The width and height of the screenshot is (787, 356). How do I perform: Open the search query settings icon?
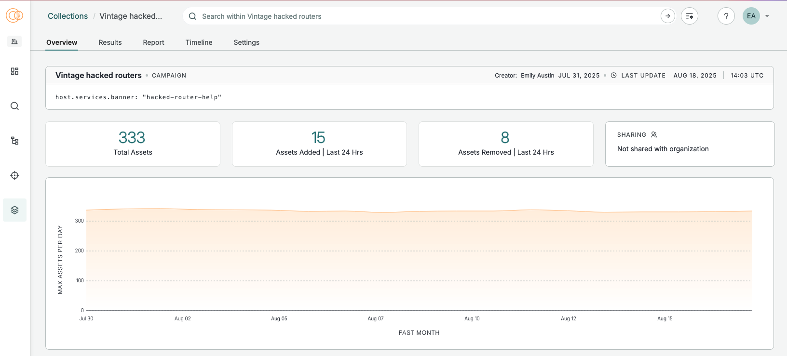(689, 16)
